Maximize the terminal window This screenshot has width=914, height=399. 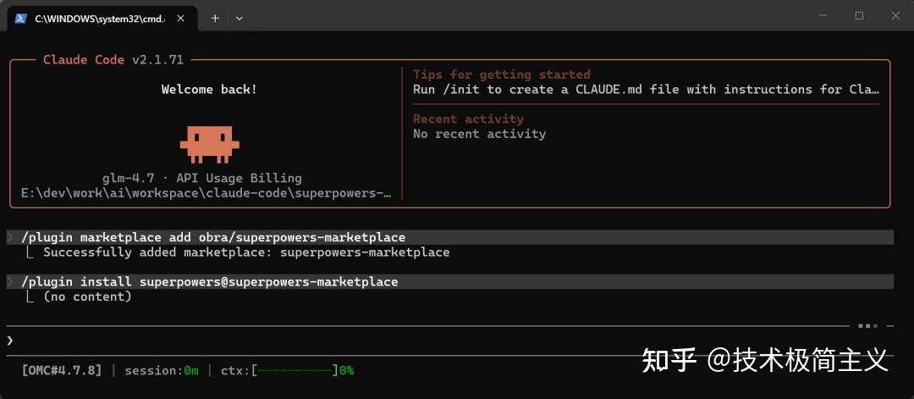pyautogui.click(x=859, y=16)
